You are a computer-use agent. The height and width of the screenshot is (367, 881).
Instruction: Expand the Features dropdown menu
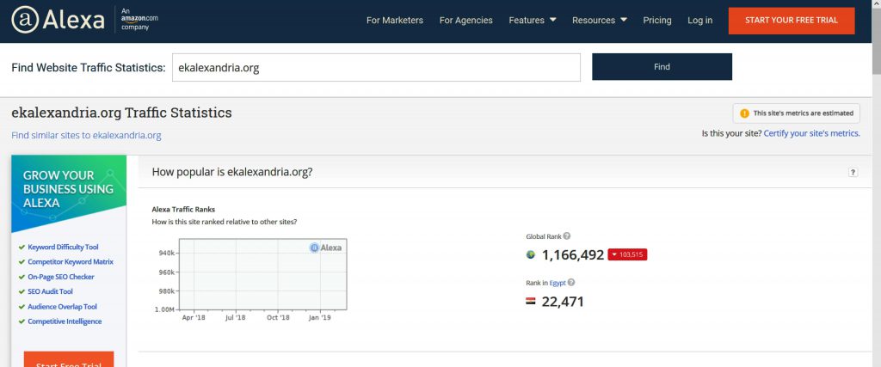(x=532, y=21)
